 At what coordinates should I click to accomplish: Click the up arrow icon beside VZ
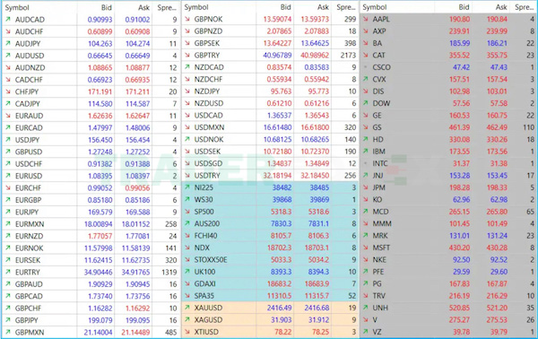[366, 332]
